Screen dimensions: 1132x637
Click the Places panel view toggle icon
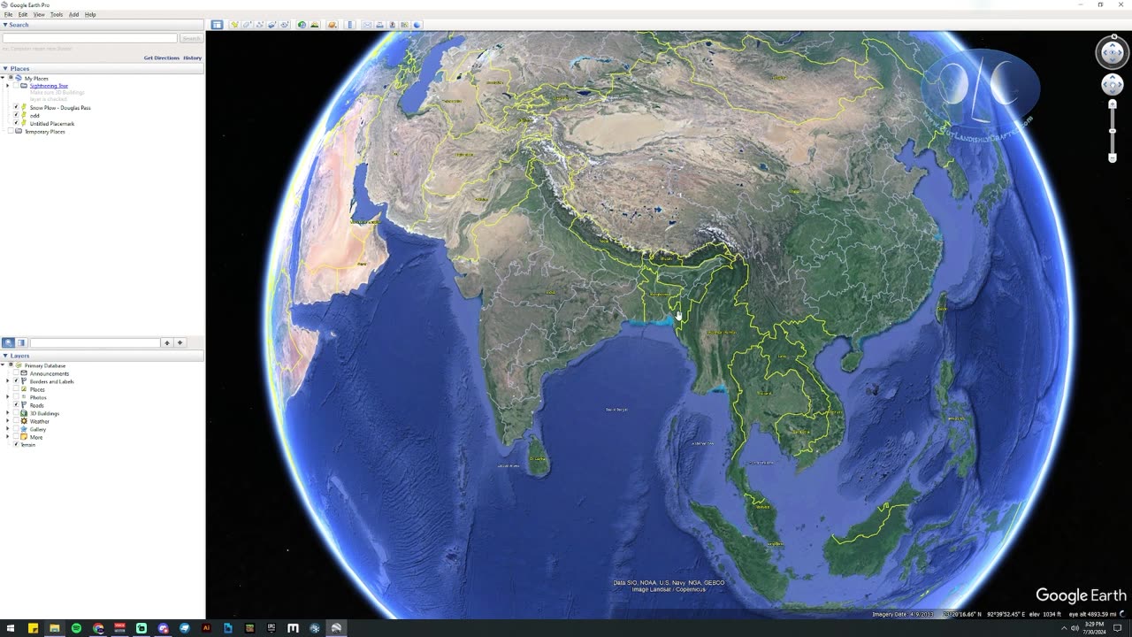(21, 342)
